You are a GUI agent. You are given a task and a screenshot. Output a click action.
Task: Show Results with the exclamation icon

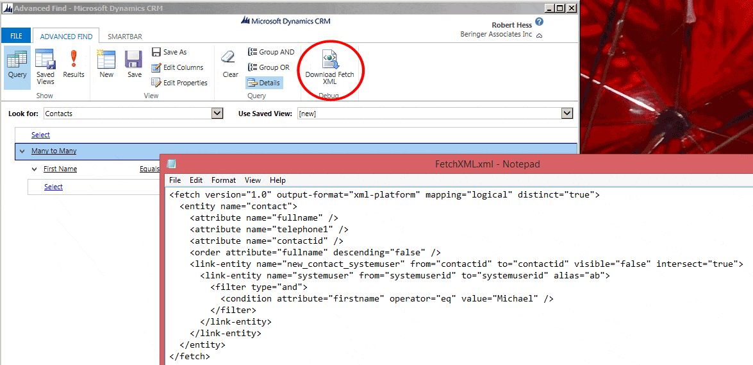click(x=74, y=65)
